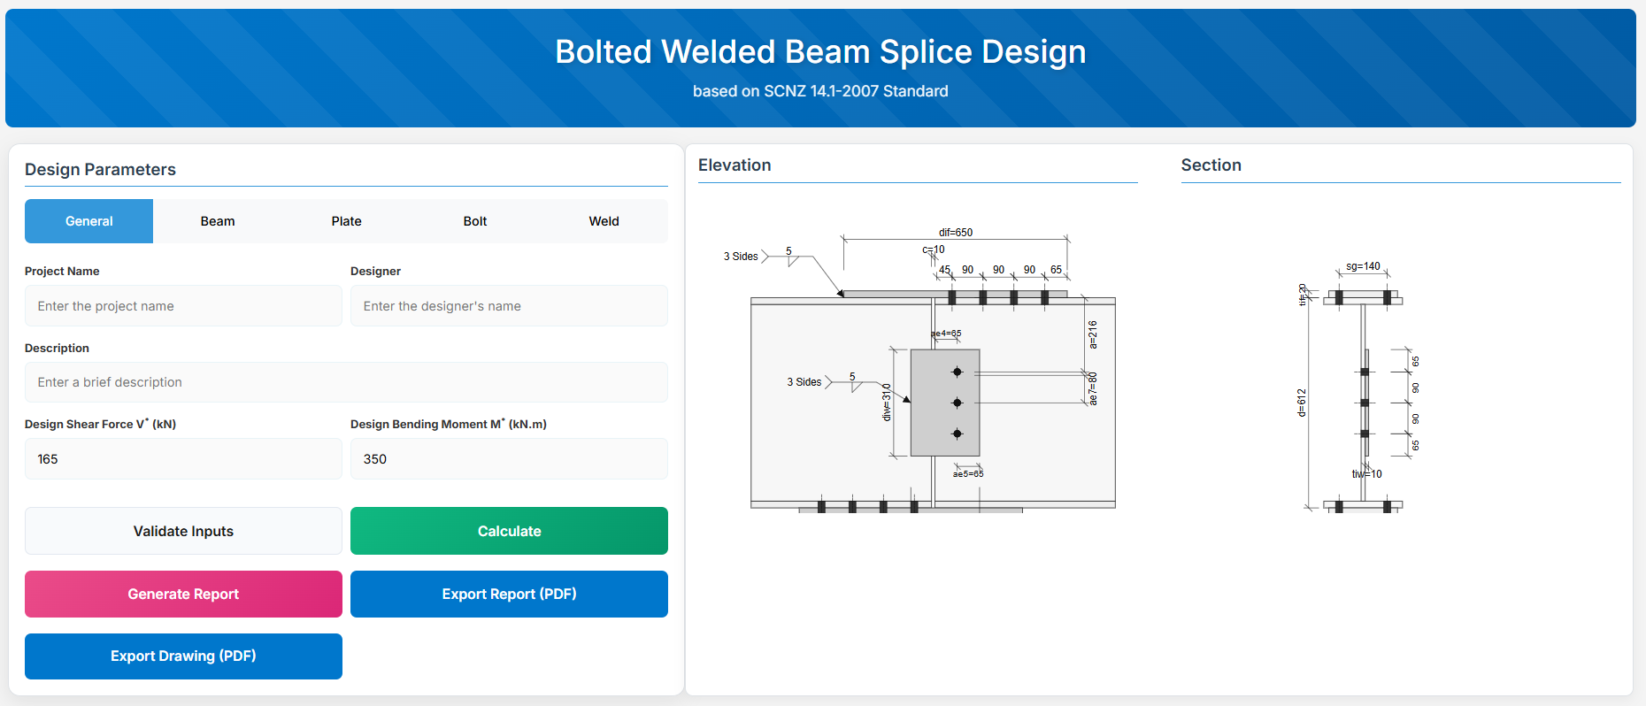Focus the Designer name field
The image size is (1646, 706).
(509, 306)
